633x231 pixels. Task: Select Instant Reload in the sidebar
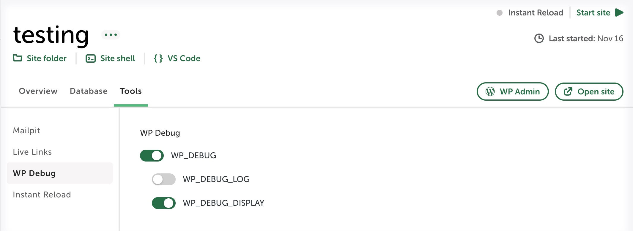click(x=42, y=195)
